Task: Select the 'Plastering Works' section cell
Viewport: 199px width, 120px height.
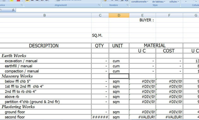Action: (x=45, y=107)
